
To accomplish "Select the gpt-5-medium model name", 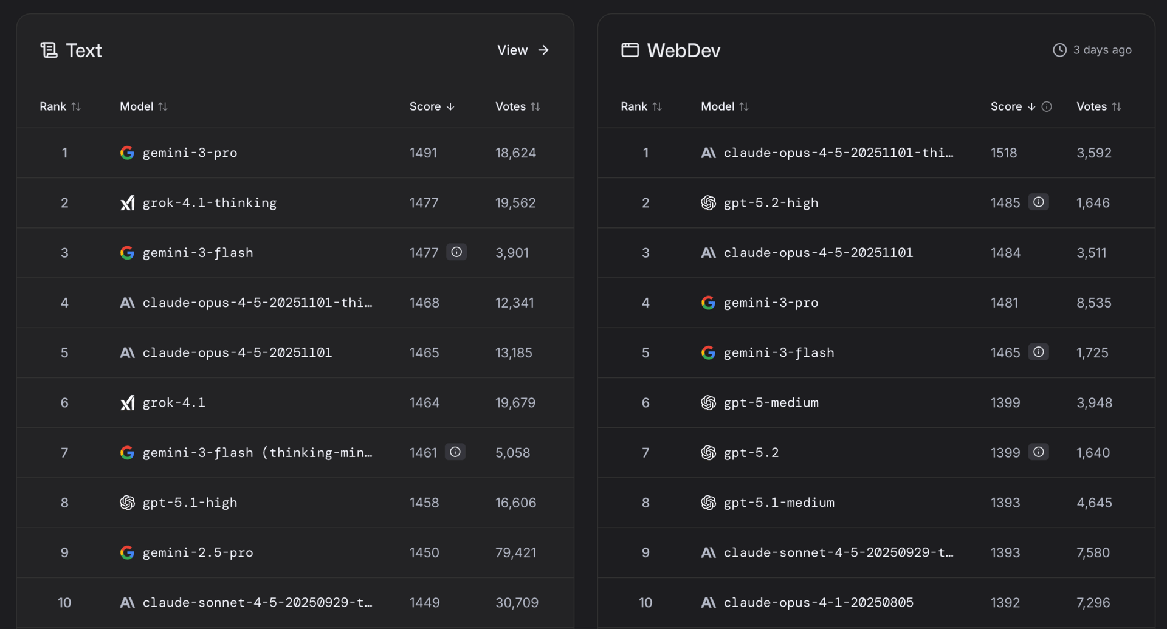I will pos(771,403).
